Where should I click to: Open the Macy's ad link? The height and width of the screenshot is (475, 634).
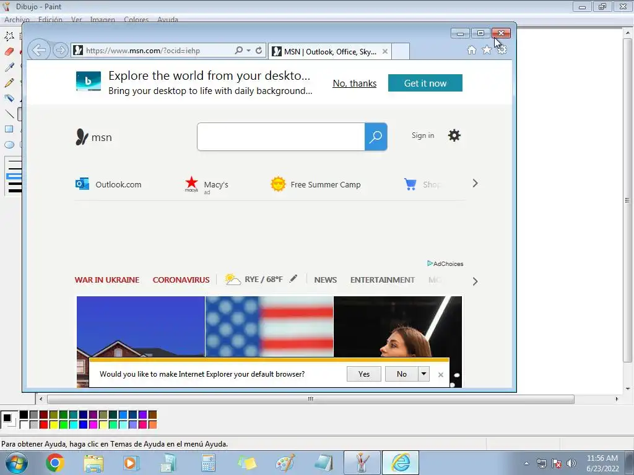click(207, 185)
